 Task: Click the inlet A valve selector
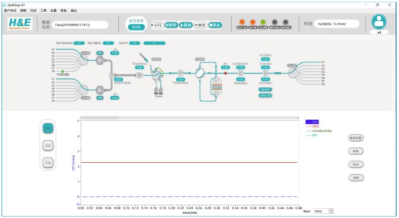pos(83,61)
